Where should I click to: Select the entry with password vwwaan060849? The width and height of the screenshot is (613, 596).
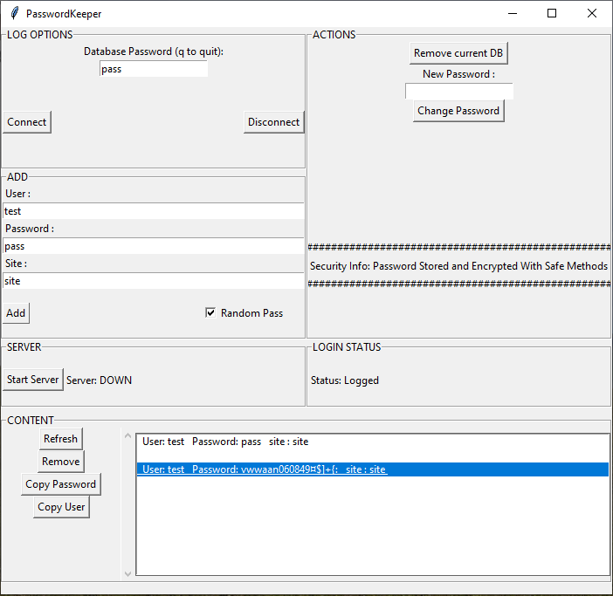373,469
